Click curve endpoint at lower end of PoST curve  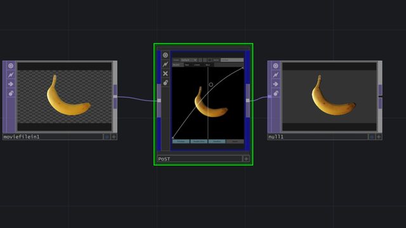173,138
